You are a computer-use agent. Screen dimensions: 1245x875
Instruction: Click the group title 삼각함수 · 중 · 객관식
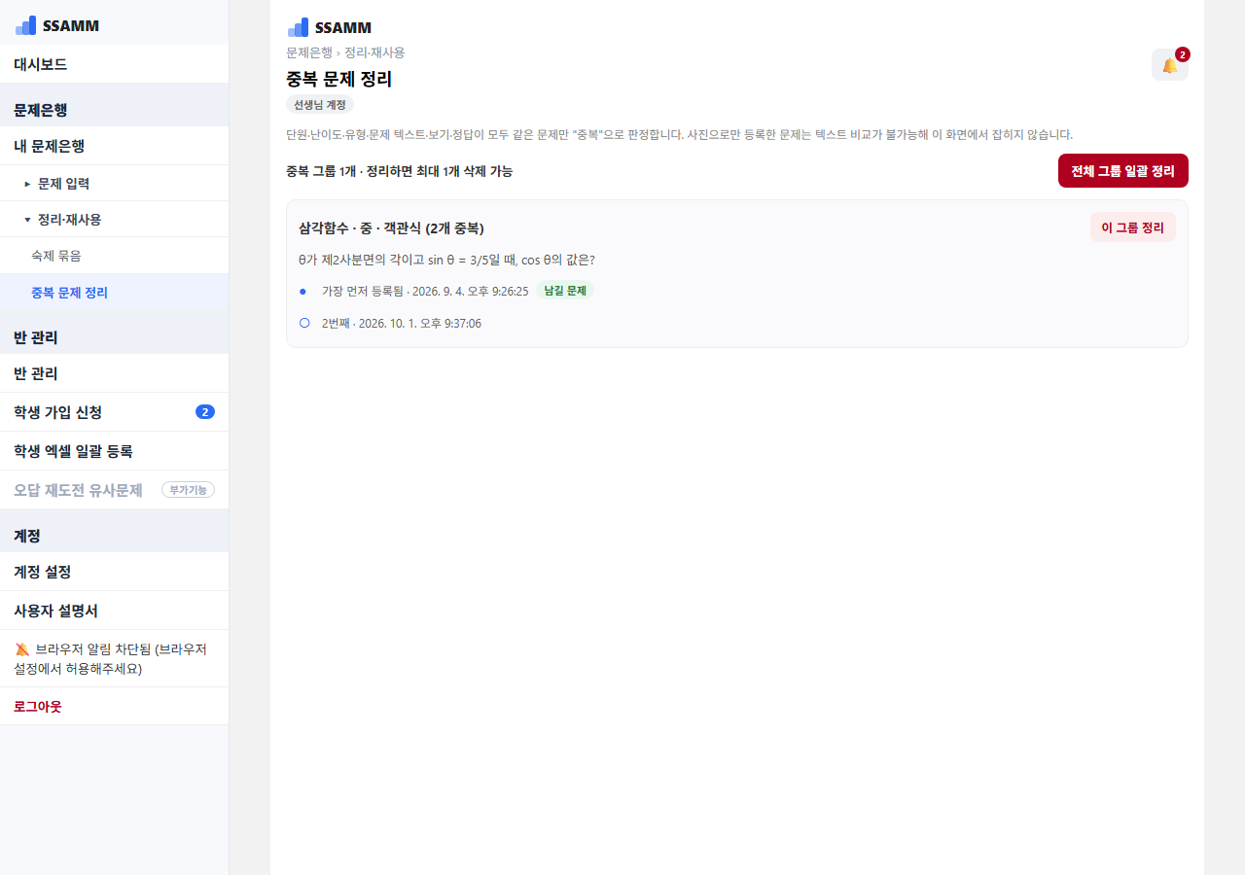coord(391,228)
